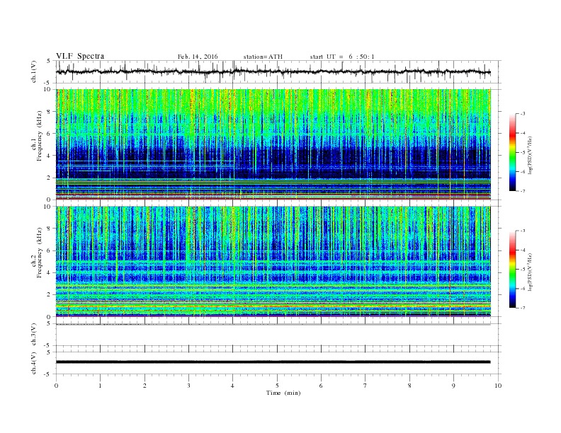Screen dimensions: 561x433
Task: Click time axis tick label '3'
Action: click(188, 386)
